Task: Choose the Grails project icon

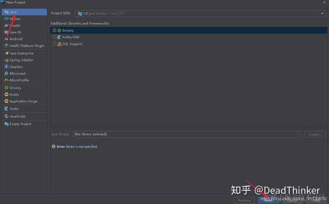Action: point(6,94)
